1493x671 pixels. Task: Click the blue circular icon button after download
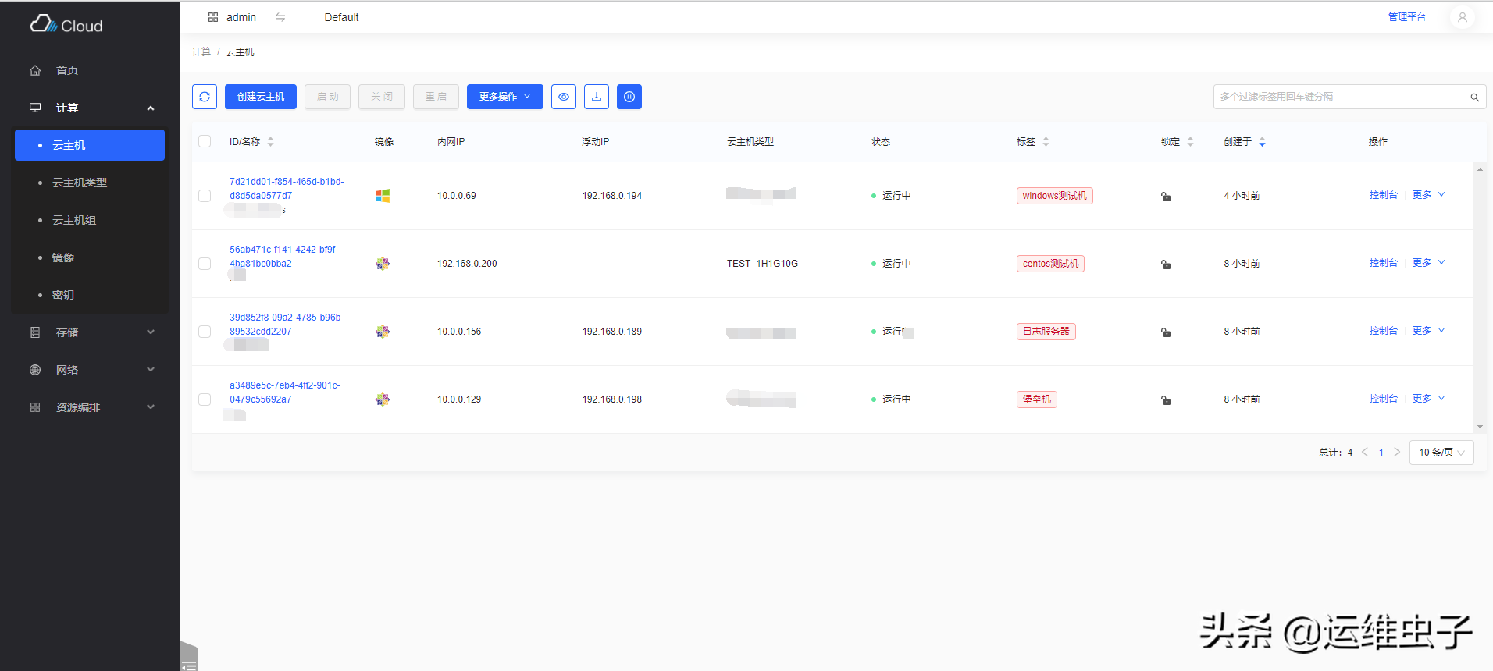point(629,97)
